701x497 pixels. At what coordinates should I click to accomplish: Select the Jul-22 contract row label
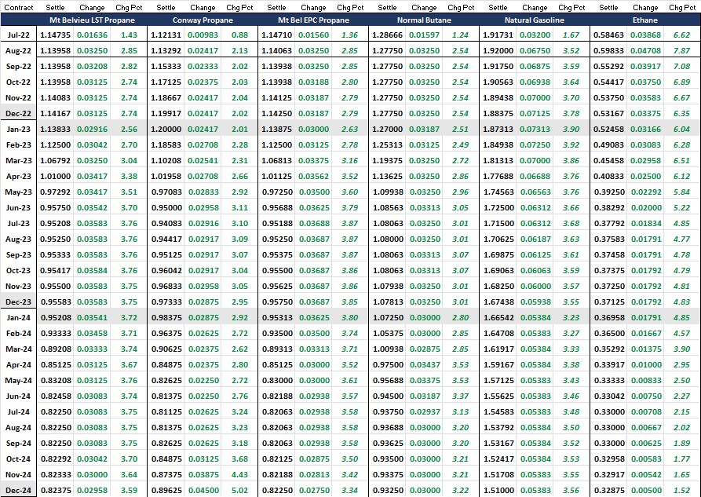pyautogui.click(x=18, y=35)
